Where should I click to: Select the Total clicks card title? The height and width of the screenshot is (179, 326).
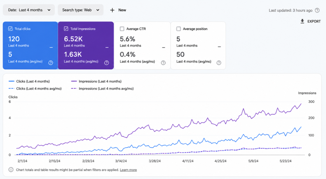(x=23, y=29)
